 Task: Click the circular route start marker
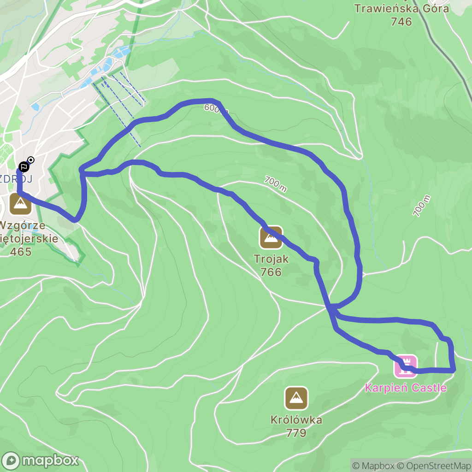(x=31, y=160)
